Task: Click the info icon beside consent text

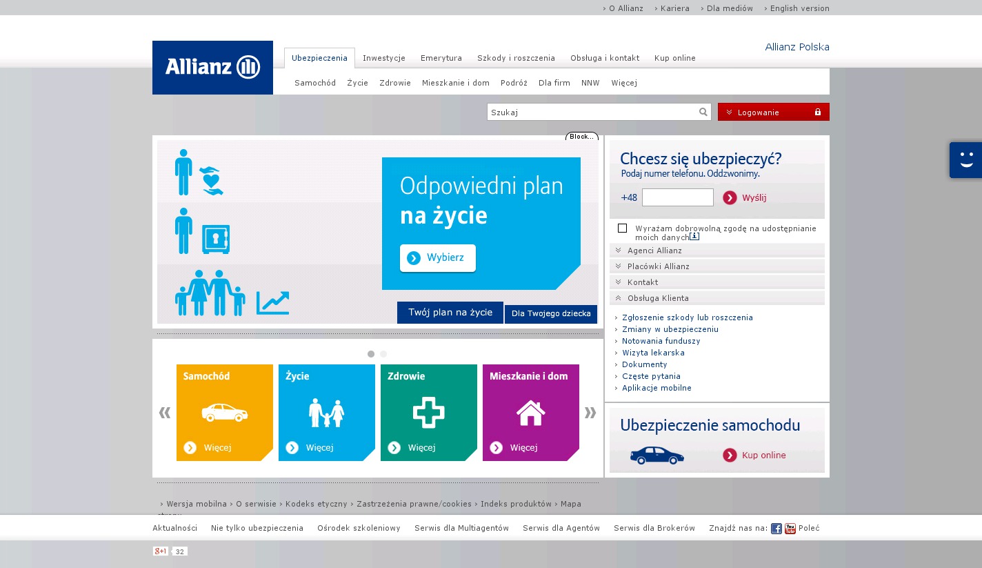Action: 694,237
